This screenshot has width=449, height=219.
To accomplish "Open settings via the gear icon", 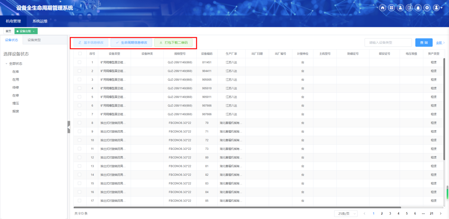I will [427, 8].
